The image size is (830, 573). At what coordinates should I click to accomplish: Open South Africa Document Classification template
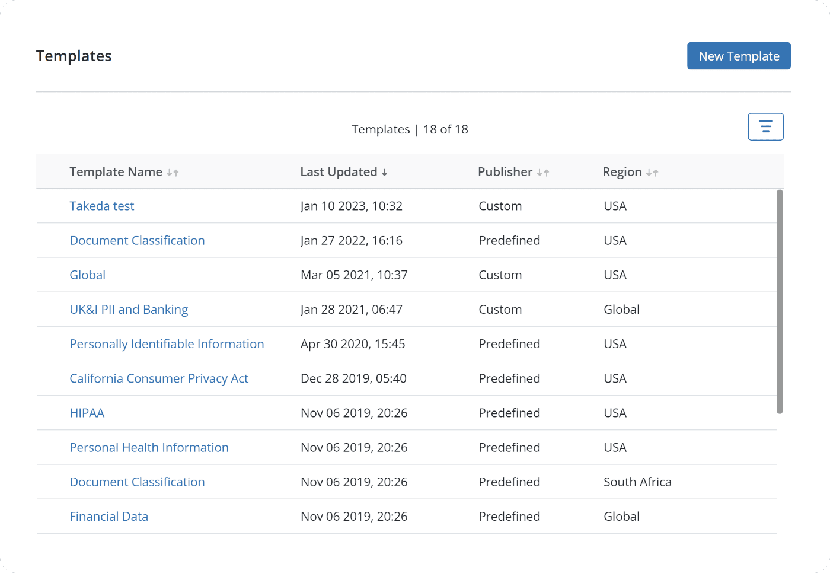pos(137,482)
